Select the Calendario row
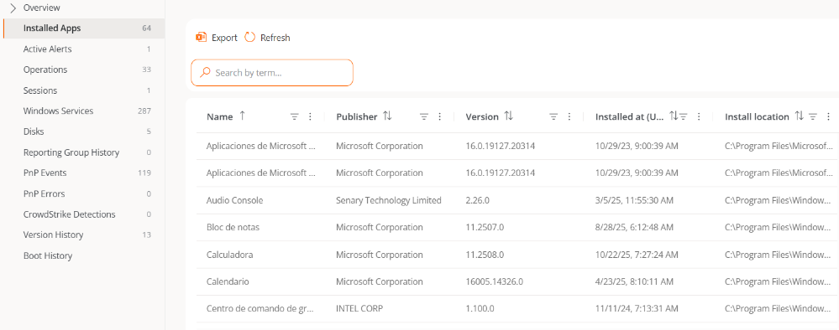Screen dimensions: 839x330 (x=517, y=281)
